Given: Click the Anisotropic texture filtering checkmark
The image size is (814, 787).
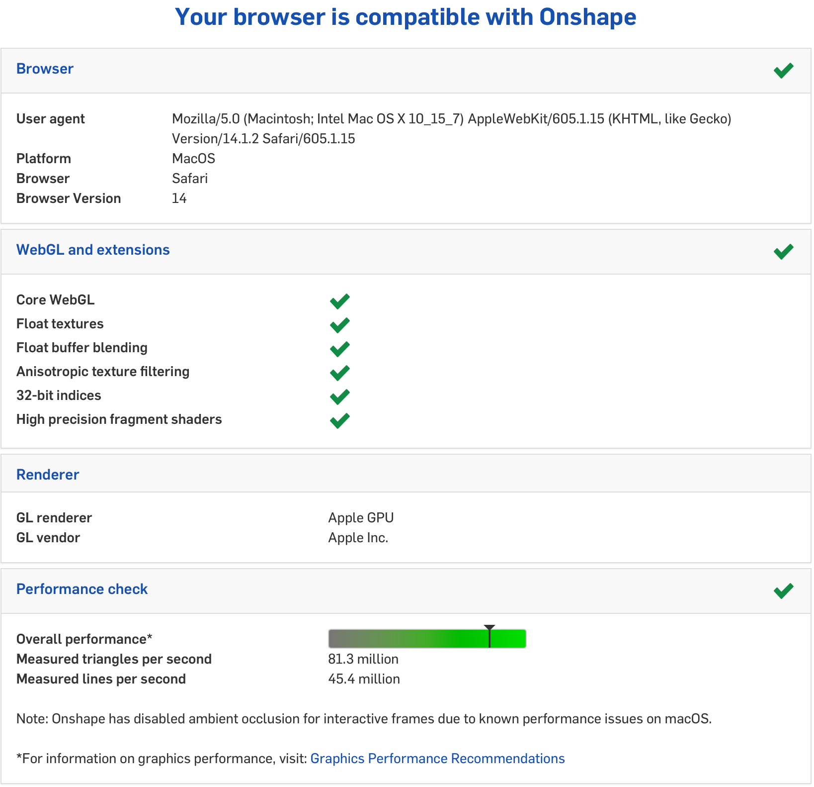Looking at the screenshot, I should 340,373.
